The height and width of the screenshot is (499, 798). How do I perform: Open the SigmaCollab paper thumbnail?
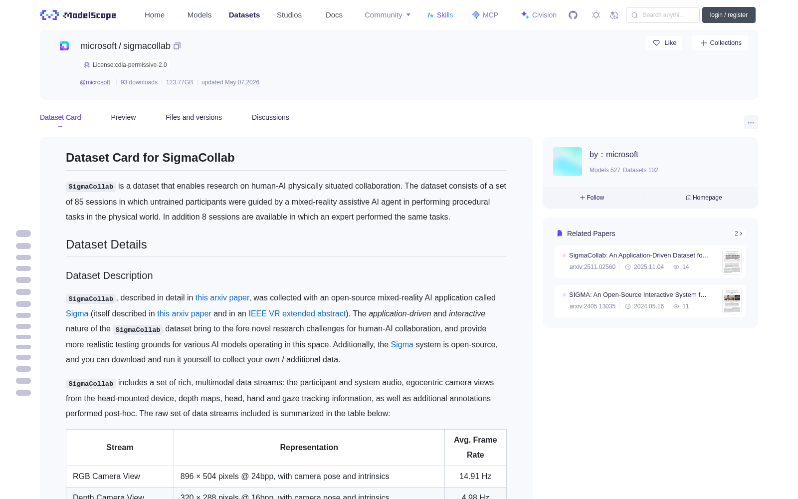(732, 261)
